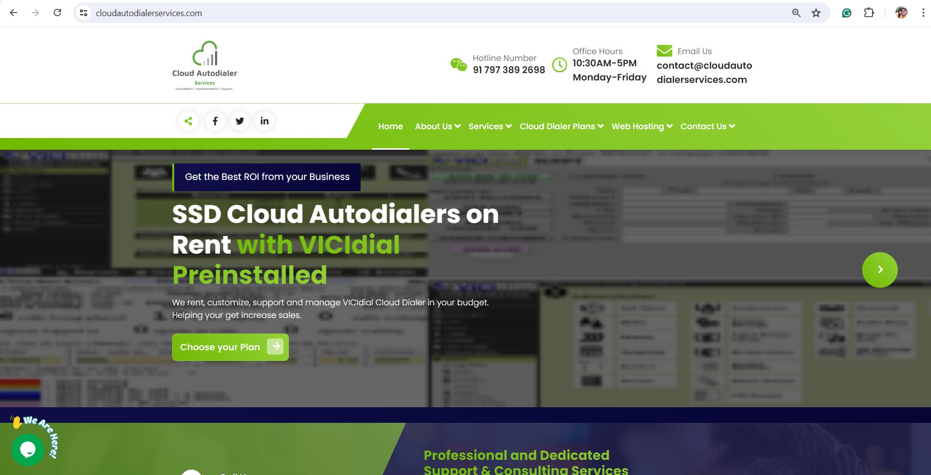Viewport: 931px width, 475px height.
Task: Advance the slider with the green next arrow
Action: pos(880,270)
